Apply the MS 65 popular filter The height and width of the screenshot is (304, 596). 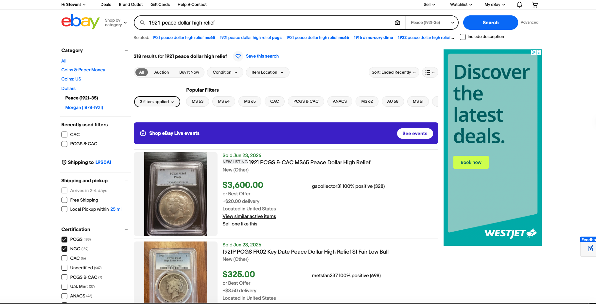click(250, 101)
